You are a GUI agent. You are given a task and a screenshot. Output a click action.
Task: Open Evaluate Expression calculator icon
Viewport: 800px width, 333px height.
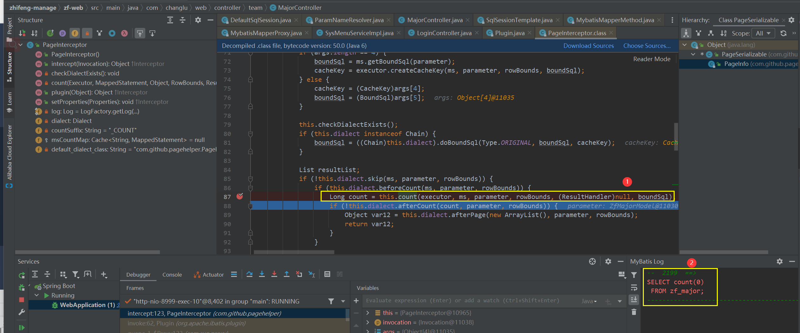coord(327,274)
